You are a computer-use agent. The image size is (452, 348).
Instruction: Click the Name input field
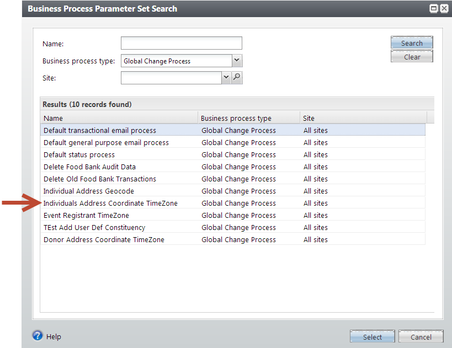point(181,44)
